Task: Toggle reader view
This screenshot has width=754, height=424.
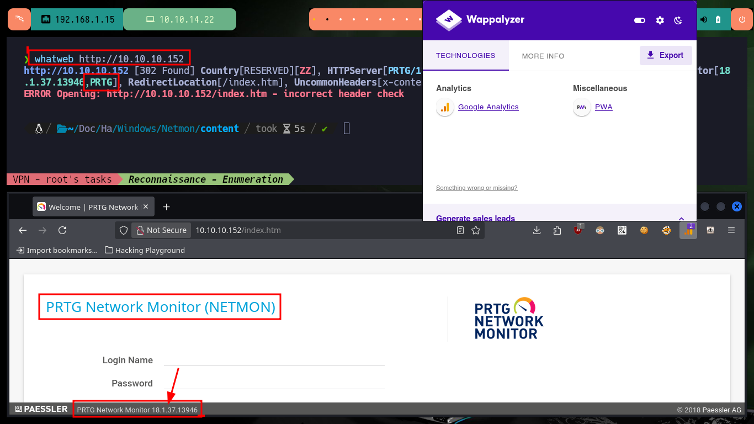Action: point(460,230)
